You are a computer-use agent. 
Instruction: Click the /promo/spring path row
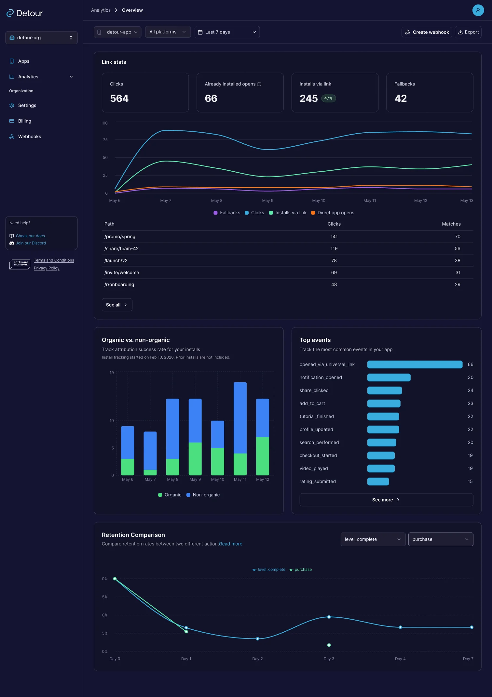287,237
